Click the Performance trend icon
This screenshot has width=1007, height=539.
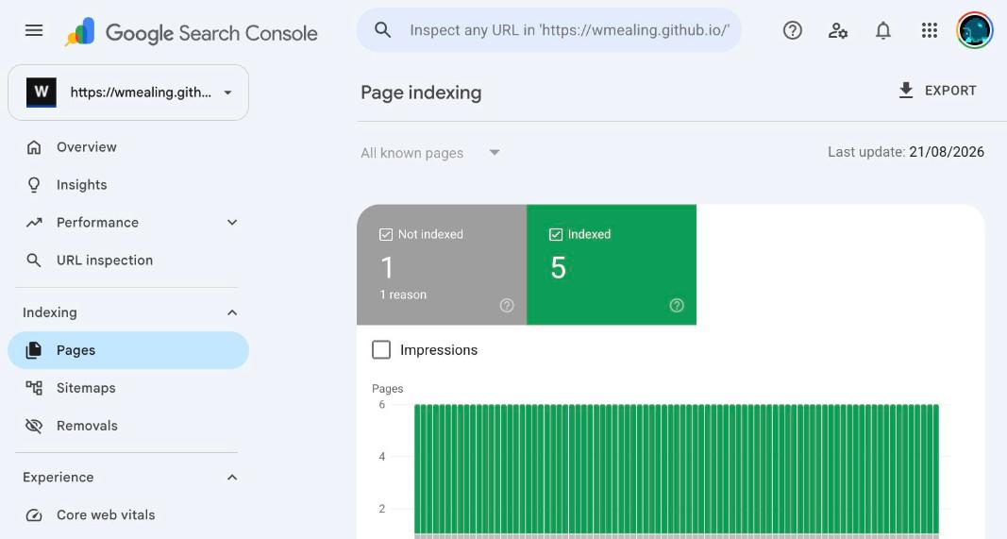[x=34, y=222]
